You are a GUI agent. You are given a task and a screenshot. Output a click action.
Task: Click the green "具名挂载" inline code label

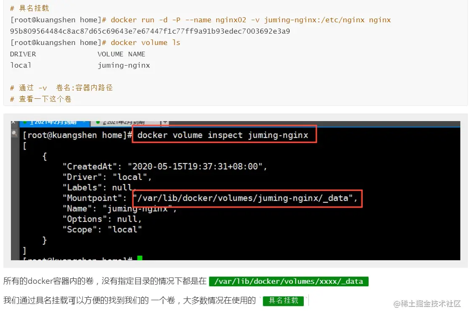tap(283, 301)
